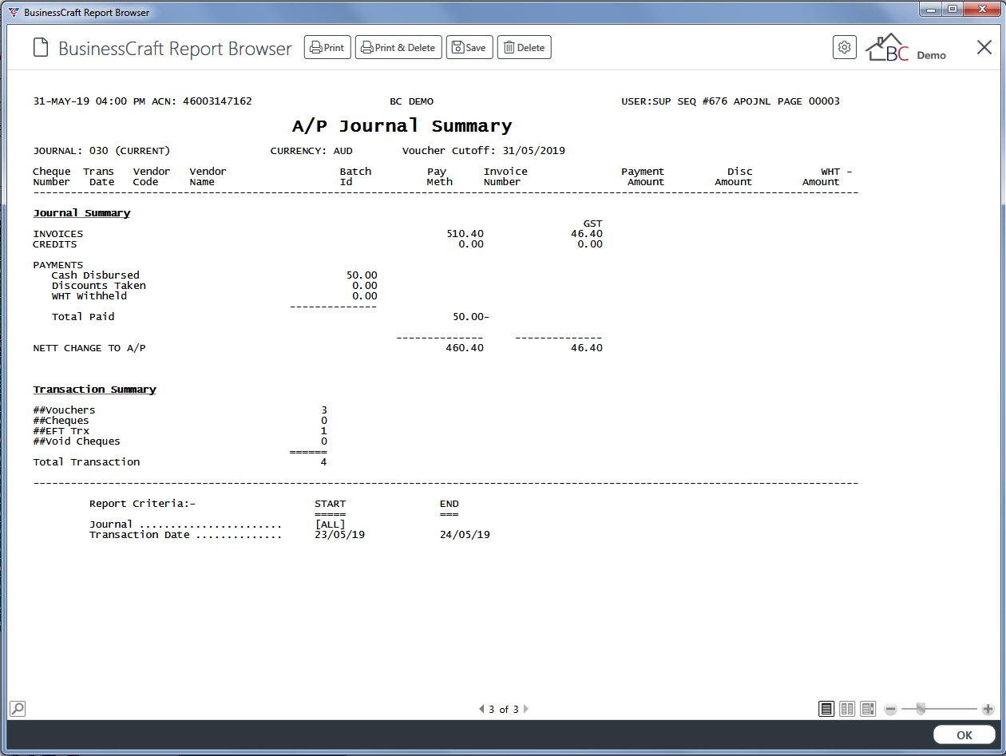Save the report with the Save button
The height and width of the screenshot is (756, 1006).
click(x=469, y=48)
